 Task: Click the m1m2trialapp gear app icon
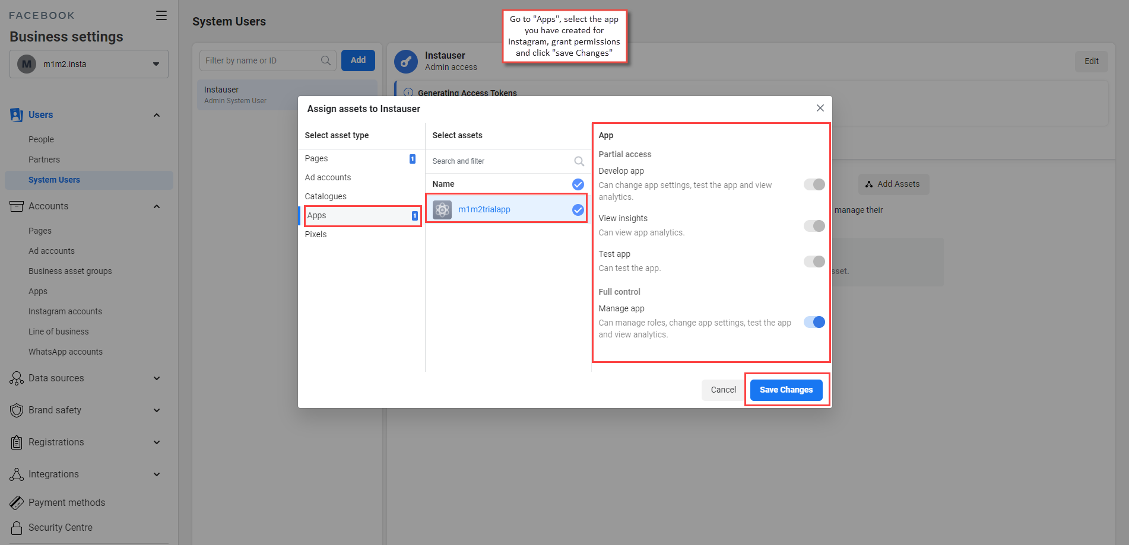(442, 209)
